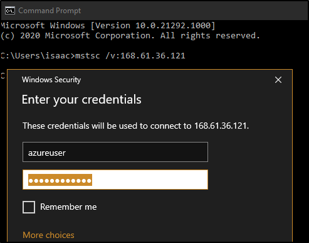Click blank space right of password dots
The height and width of the screenshot is (243, 309).
(150, 180)
